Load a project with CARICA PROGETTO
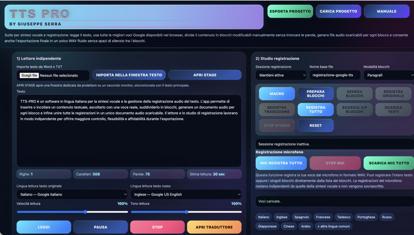Screen dimensions: 414x235 point(338,11)
